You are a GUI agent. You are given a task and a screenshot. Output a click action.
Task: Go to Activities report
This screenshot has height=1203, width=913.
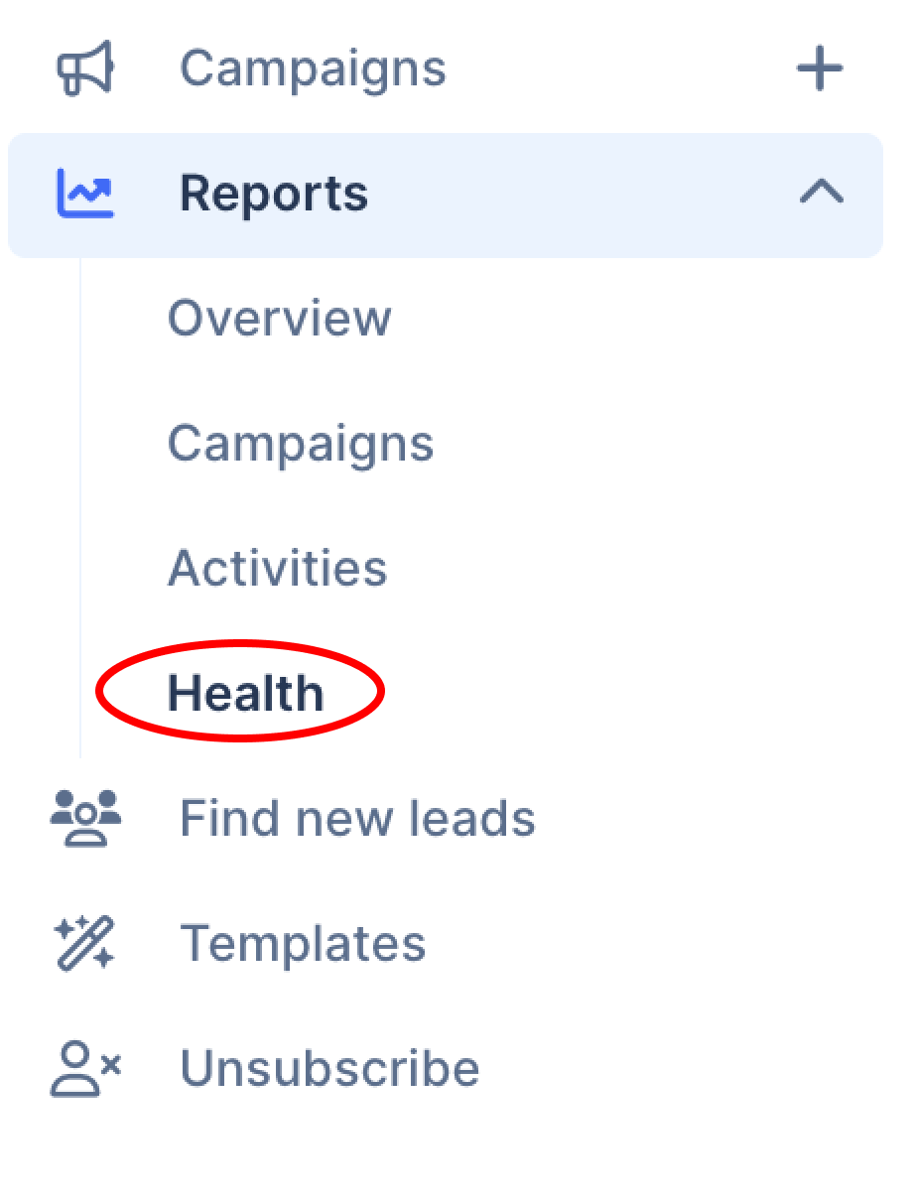pyautogui.click(x=277, y=569)
